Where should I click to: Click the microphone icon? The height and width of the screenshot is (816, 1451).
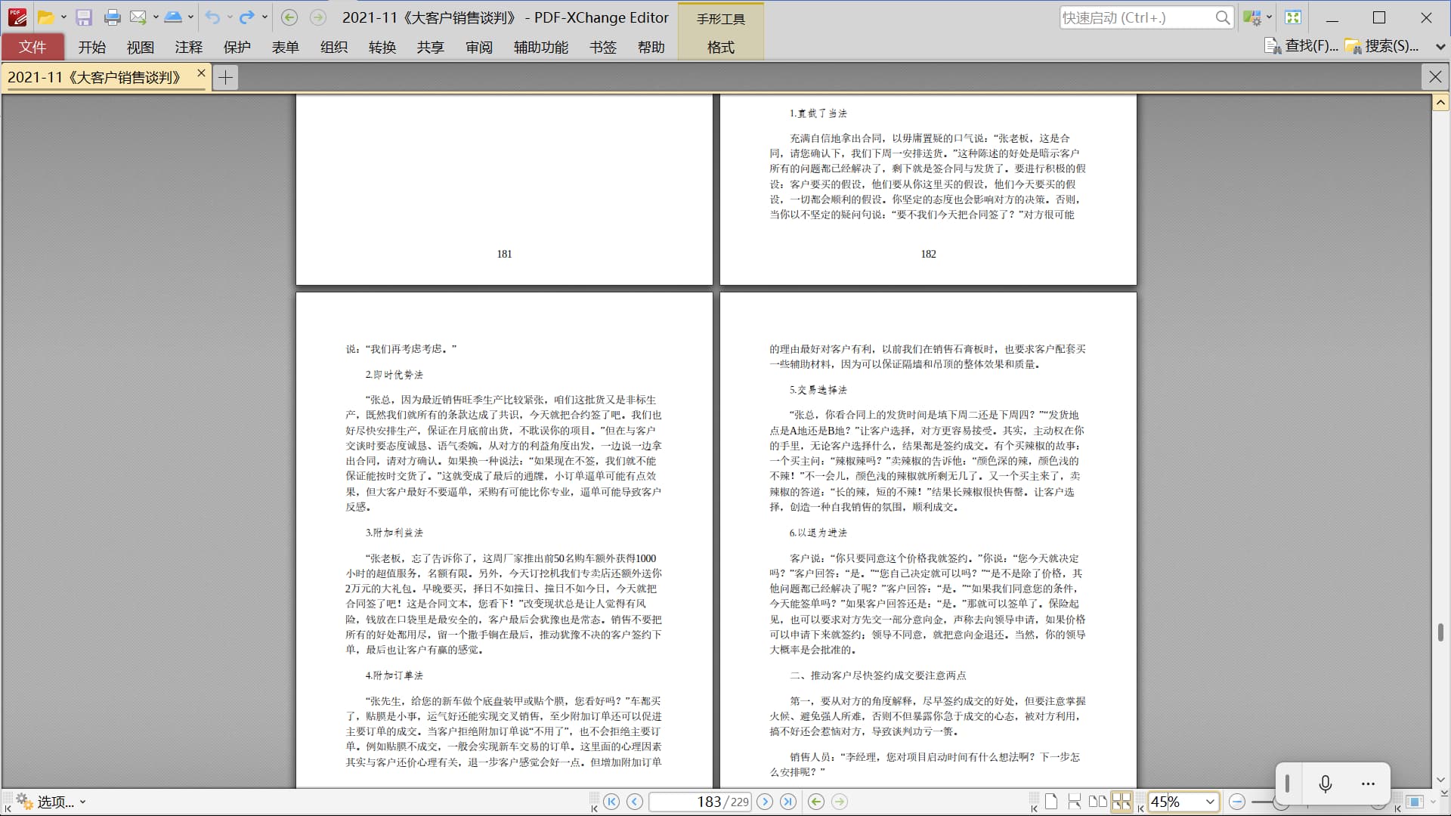click(1325, 784)
